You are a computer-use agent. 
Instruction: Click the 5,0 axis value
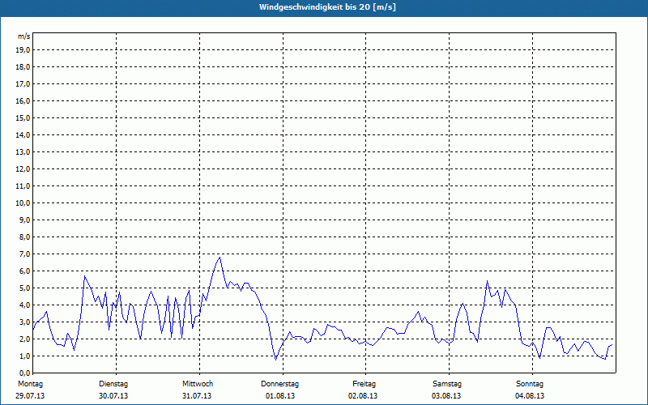pyautogui.click(x=25, y=288)
